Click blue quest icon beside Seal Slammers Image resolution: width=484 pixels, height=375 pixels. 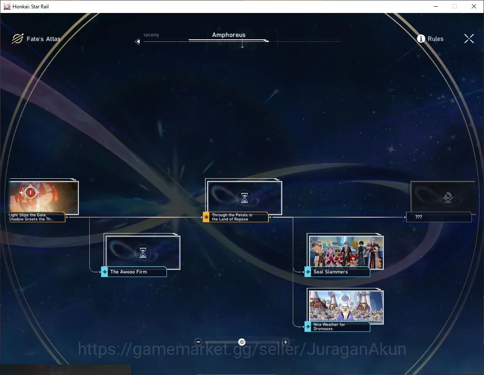click(x=308, y=272)
